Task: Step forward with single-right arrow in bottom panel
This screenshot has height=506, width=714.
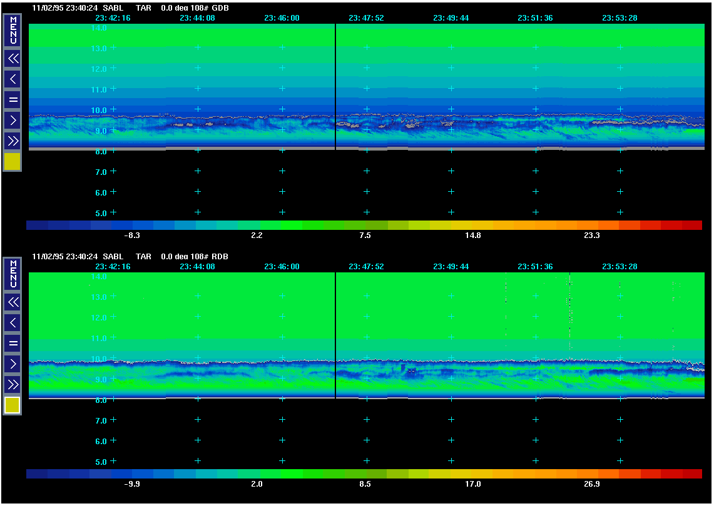Action: (x=13, y=364)
